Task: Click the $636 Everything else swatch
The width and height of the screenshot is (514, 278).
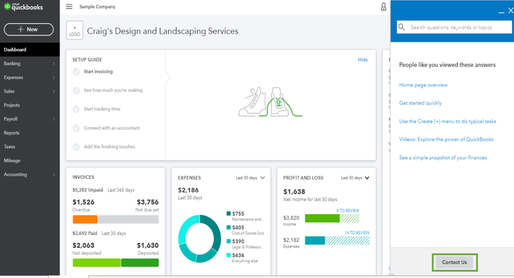Action: coord(228,255)
